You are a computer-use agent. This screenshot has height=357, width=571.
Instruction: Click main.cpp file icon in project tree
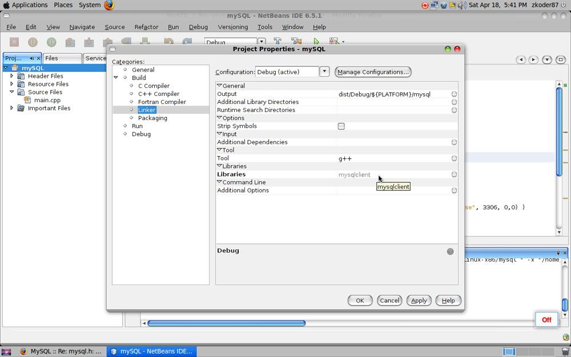(27, 100)
